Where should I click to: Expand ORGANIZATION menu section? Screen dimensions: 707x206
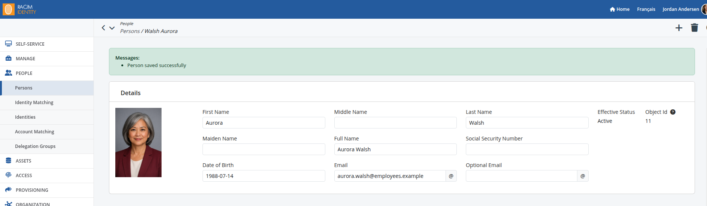click(x=47, y=203)
